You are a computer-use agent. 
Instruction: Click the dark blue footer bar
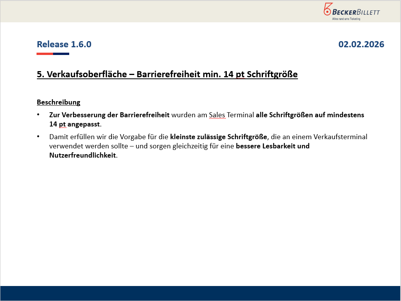[x=200, y=293]
